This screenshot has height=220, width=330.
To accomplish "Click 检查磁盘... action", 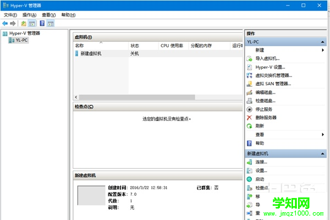I will click(266, 101).
